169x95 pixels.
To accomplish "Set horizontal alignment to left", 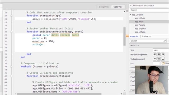I will [154, 54].
